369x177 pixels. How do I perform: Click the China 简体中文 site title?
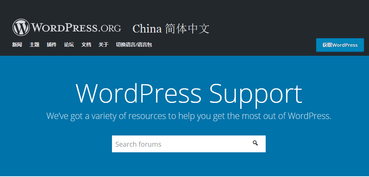171,28
